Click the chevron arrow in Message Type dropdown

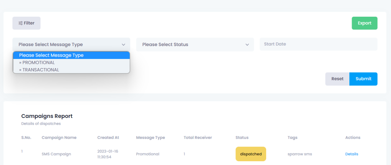coord(123,44)
